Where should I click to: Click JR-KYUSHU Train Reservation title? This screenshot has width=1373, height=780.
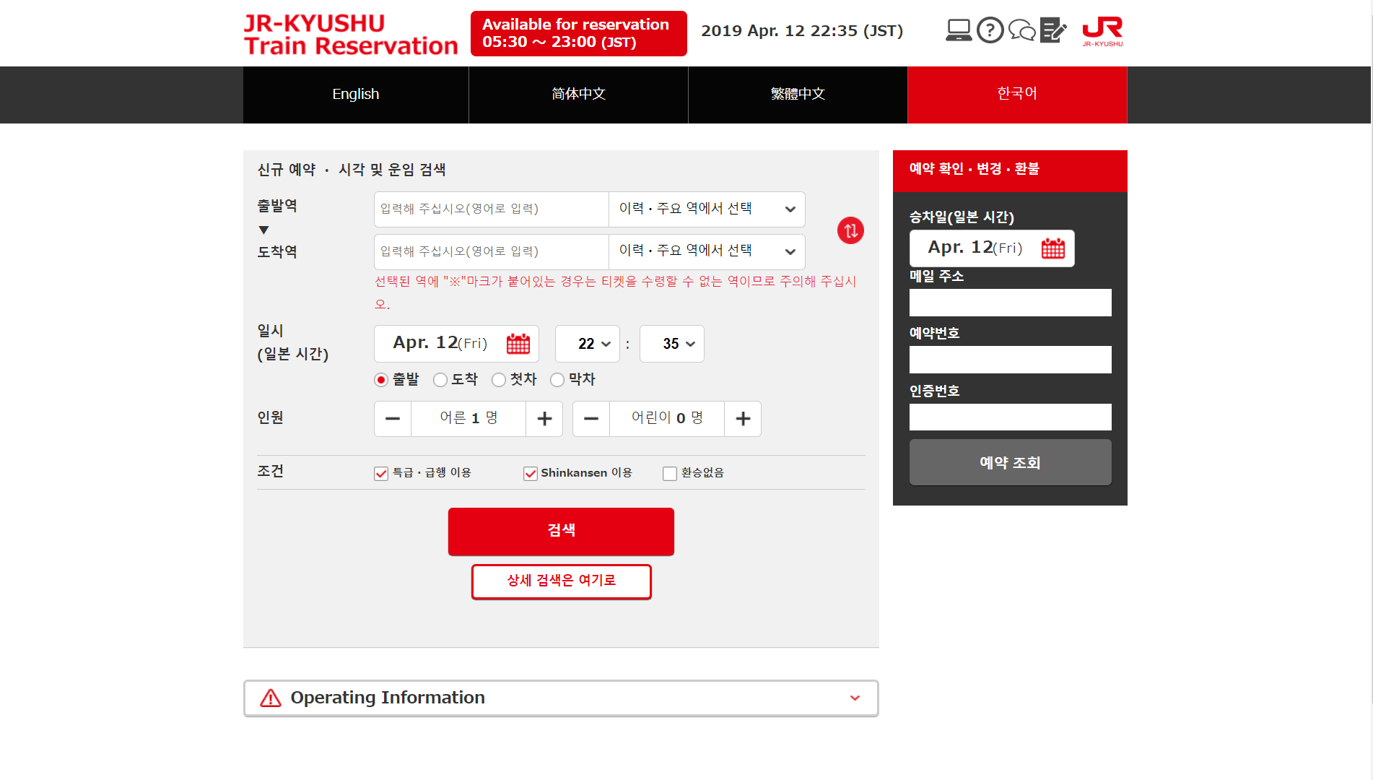coord(351,34)
